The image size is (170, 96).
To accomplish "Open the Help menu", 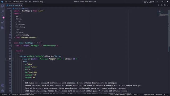I will pyautogui.click(x=42, y=2).
